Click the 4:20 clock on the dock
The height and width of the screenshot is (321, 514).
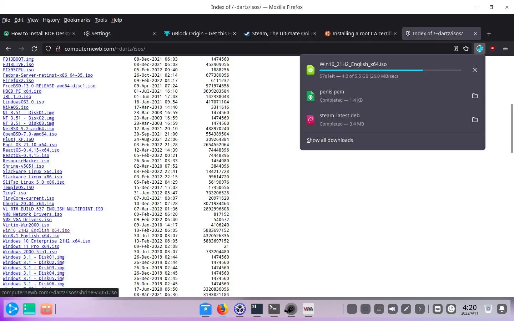(x=469, y=309)
